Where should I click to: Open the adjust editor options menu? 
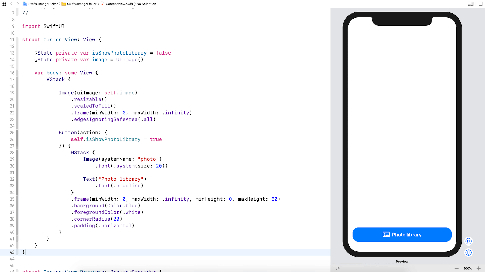click(471, 4)
